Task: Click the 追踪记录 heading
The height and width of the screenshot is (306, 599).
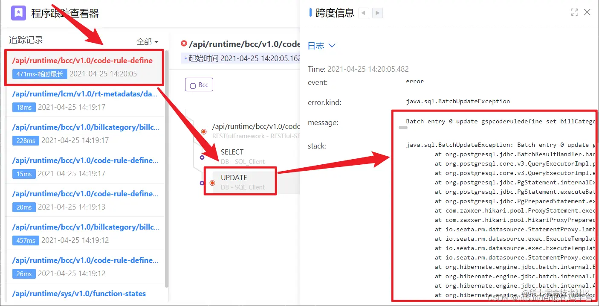Action: point(26,40)
